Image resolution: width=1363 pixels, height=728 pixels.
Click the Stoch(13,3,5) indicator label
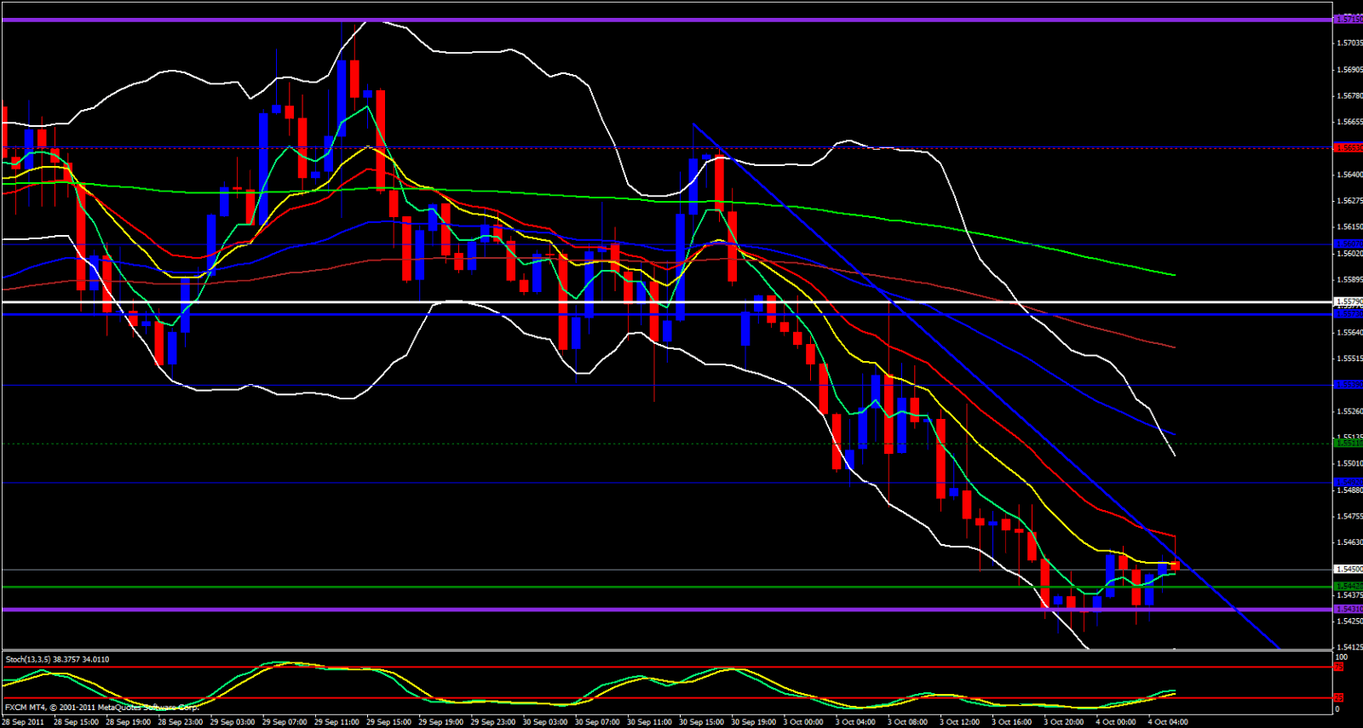click(x=57, y=659)
